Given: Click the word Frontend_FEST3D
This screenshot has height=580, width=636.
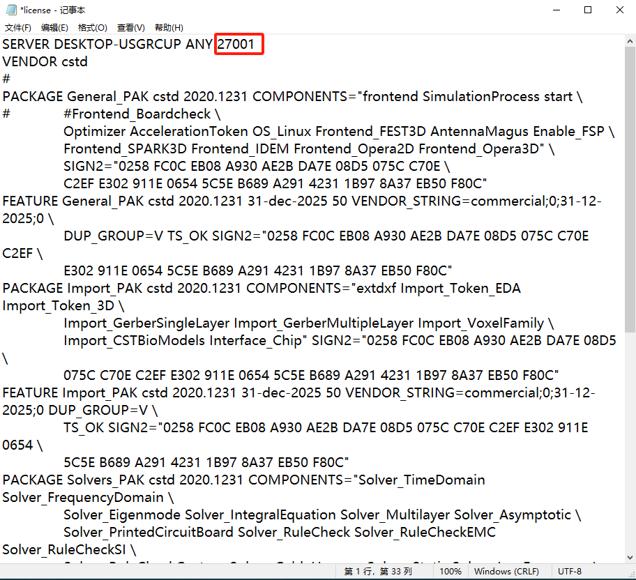Looking at the screenshot, I should click(x=371, y=132).
